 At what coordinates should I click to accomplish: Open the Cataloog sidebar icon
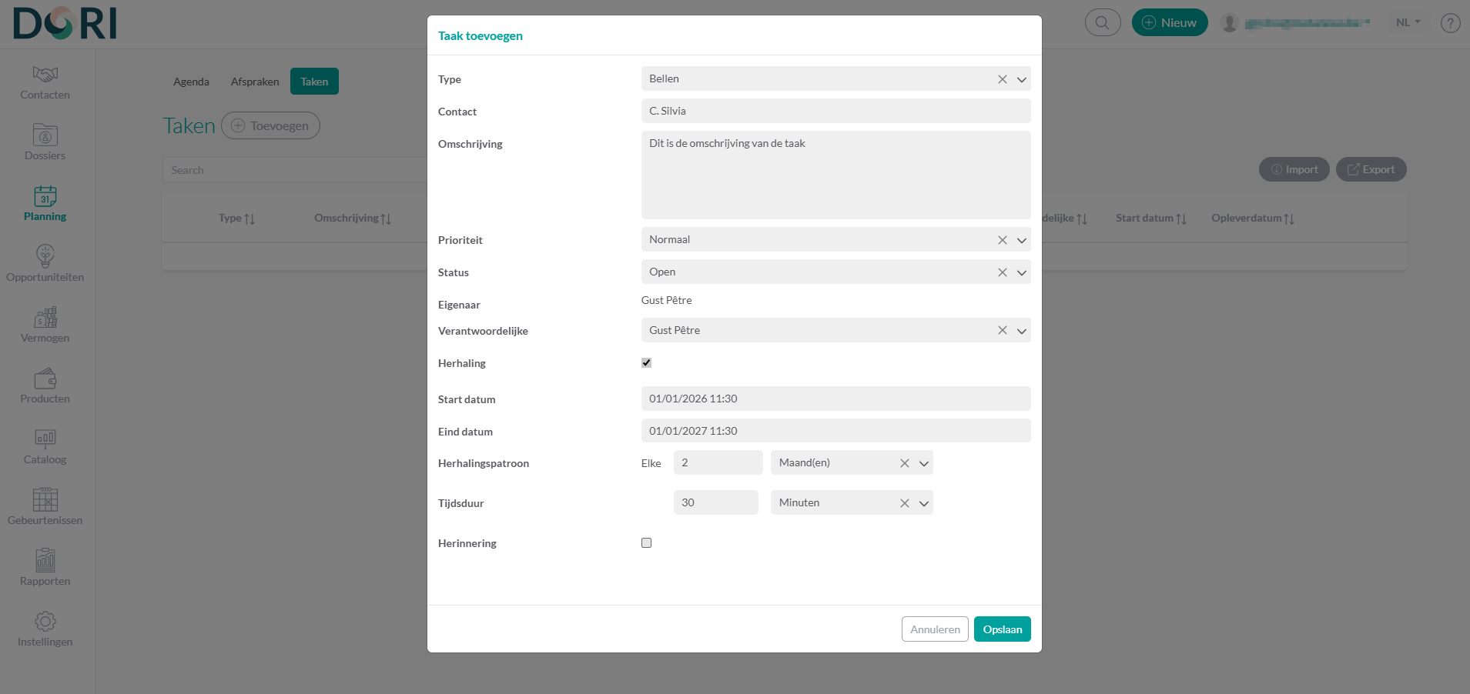(x=45, y=439)
